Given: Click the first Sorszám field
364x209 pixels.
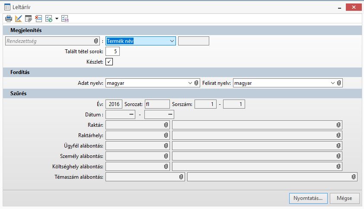Looking at the screenshot, I should 205,104.
